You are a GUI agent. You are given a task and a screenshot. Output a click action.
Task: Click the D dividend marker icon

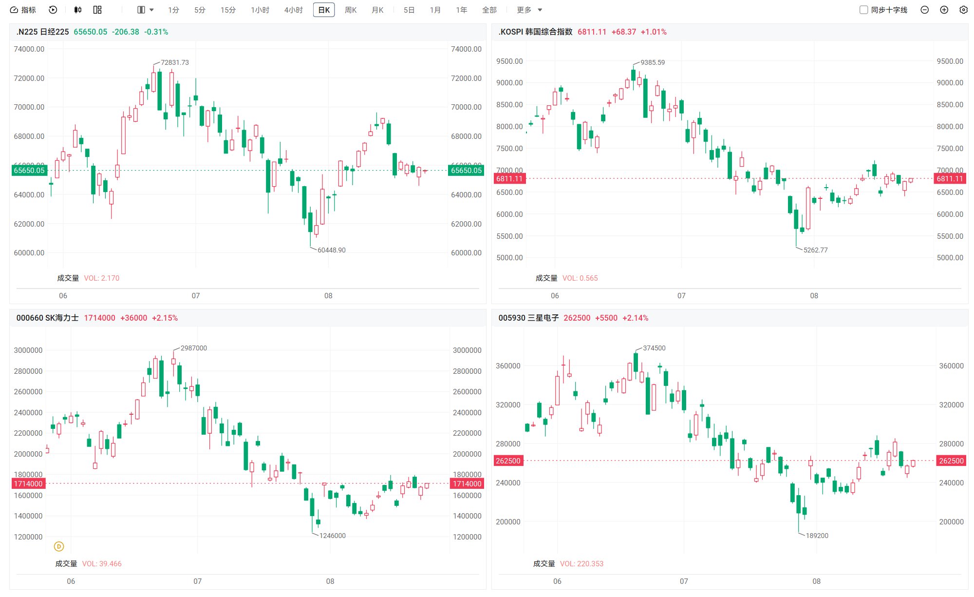pyautogui.click(x=59, y=546)
